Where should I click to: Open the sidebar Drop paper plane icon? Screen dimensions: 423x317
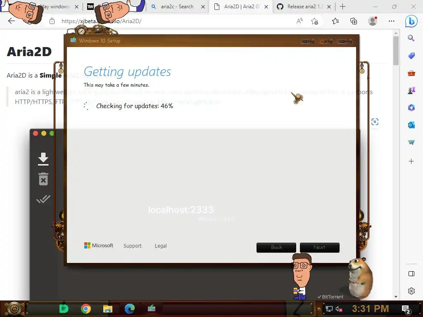[411, 142]
